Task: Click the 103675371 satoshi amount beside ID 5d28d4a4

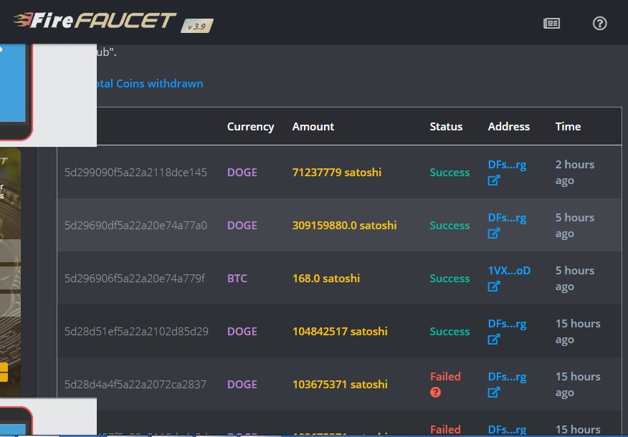Action: tap(340, 385)
